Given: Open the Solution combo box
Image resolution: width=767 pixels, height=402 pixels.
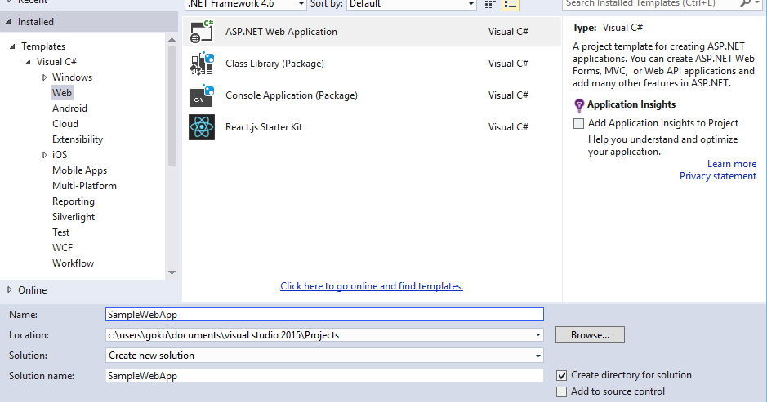Looking at the screenshot, I should (x=325, y=355).
